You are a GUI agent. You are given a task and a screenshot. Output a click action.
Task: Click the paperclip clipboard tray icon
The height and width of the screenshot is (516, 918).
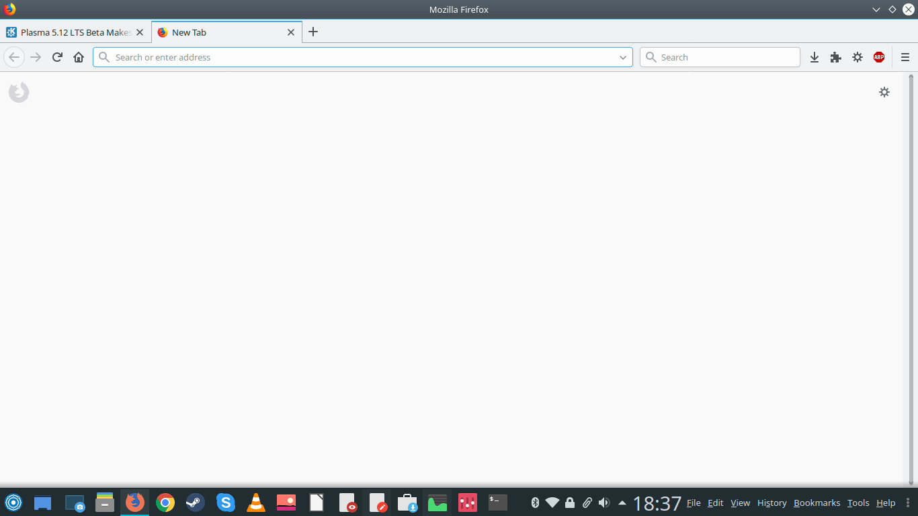click(587, 503)
